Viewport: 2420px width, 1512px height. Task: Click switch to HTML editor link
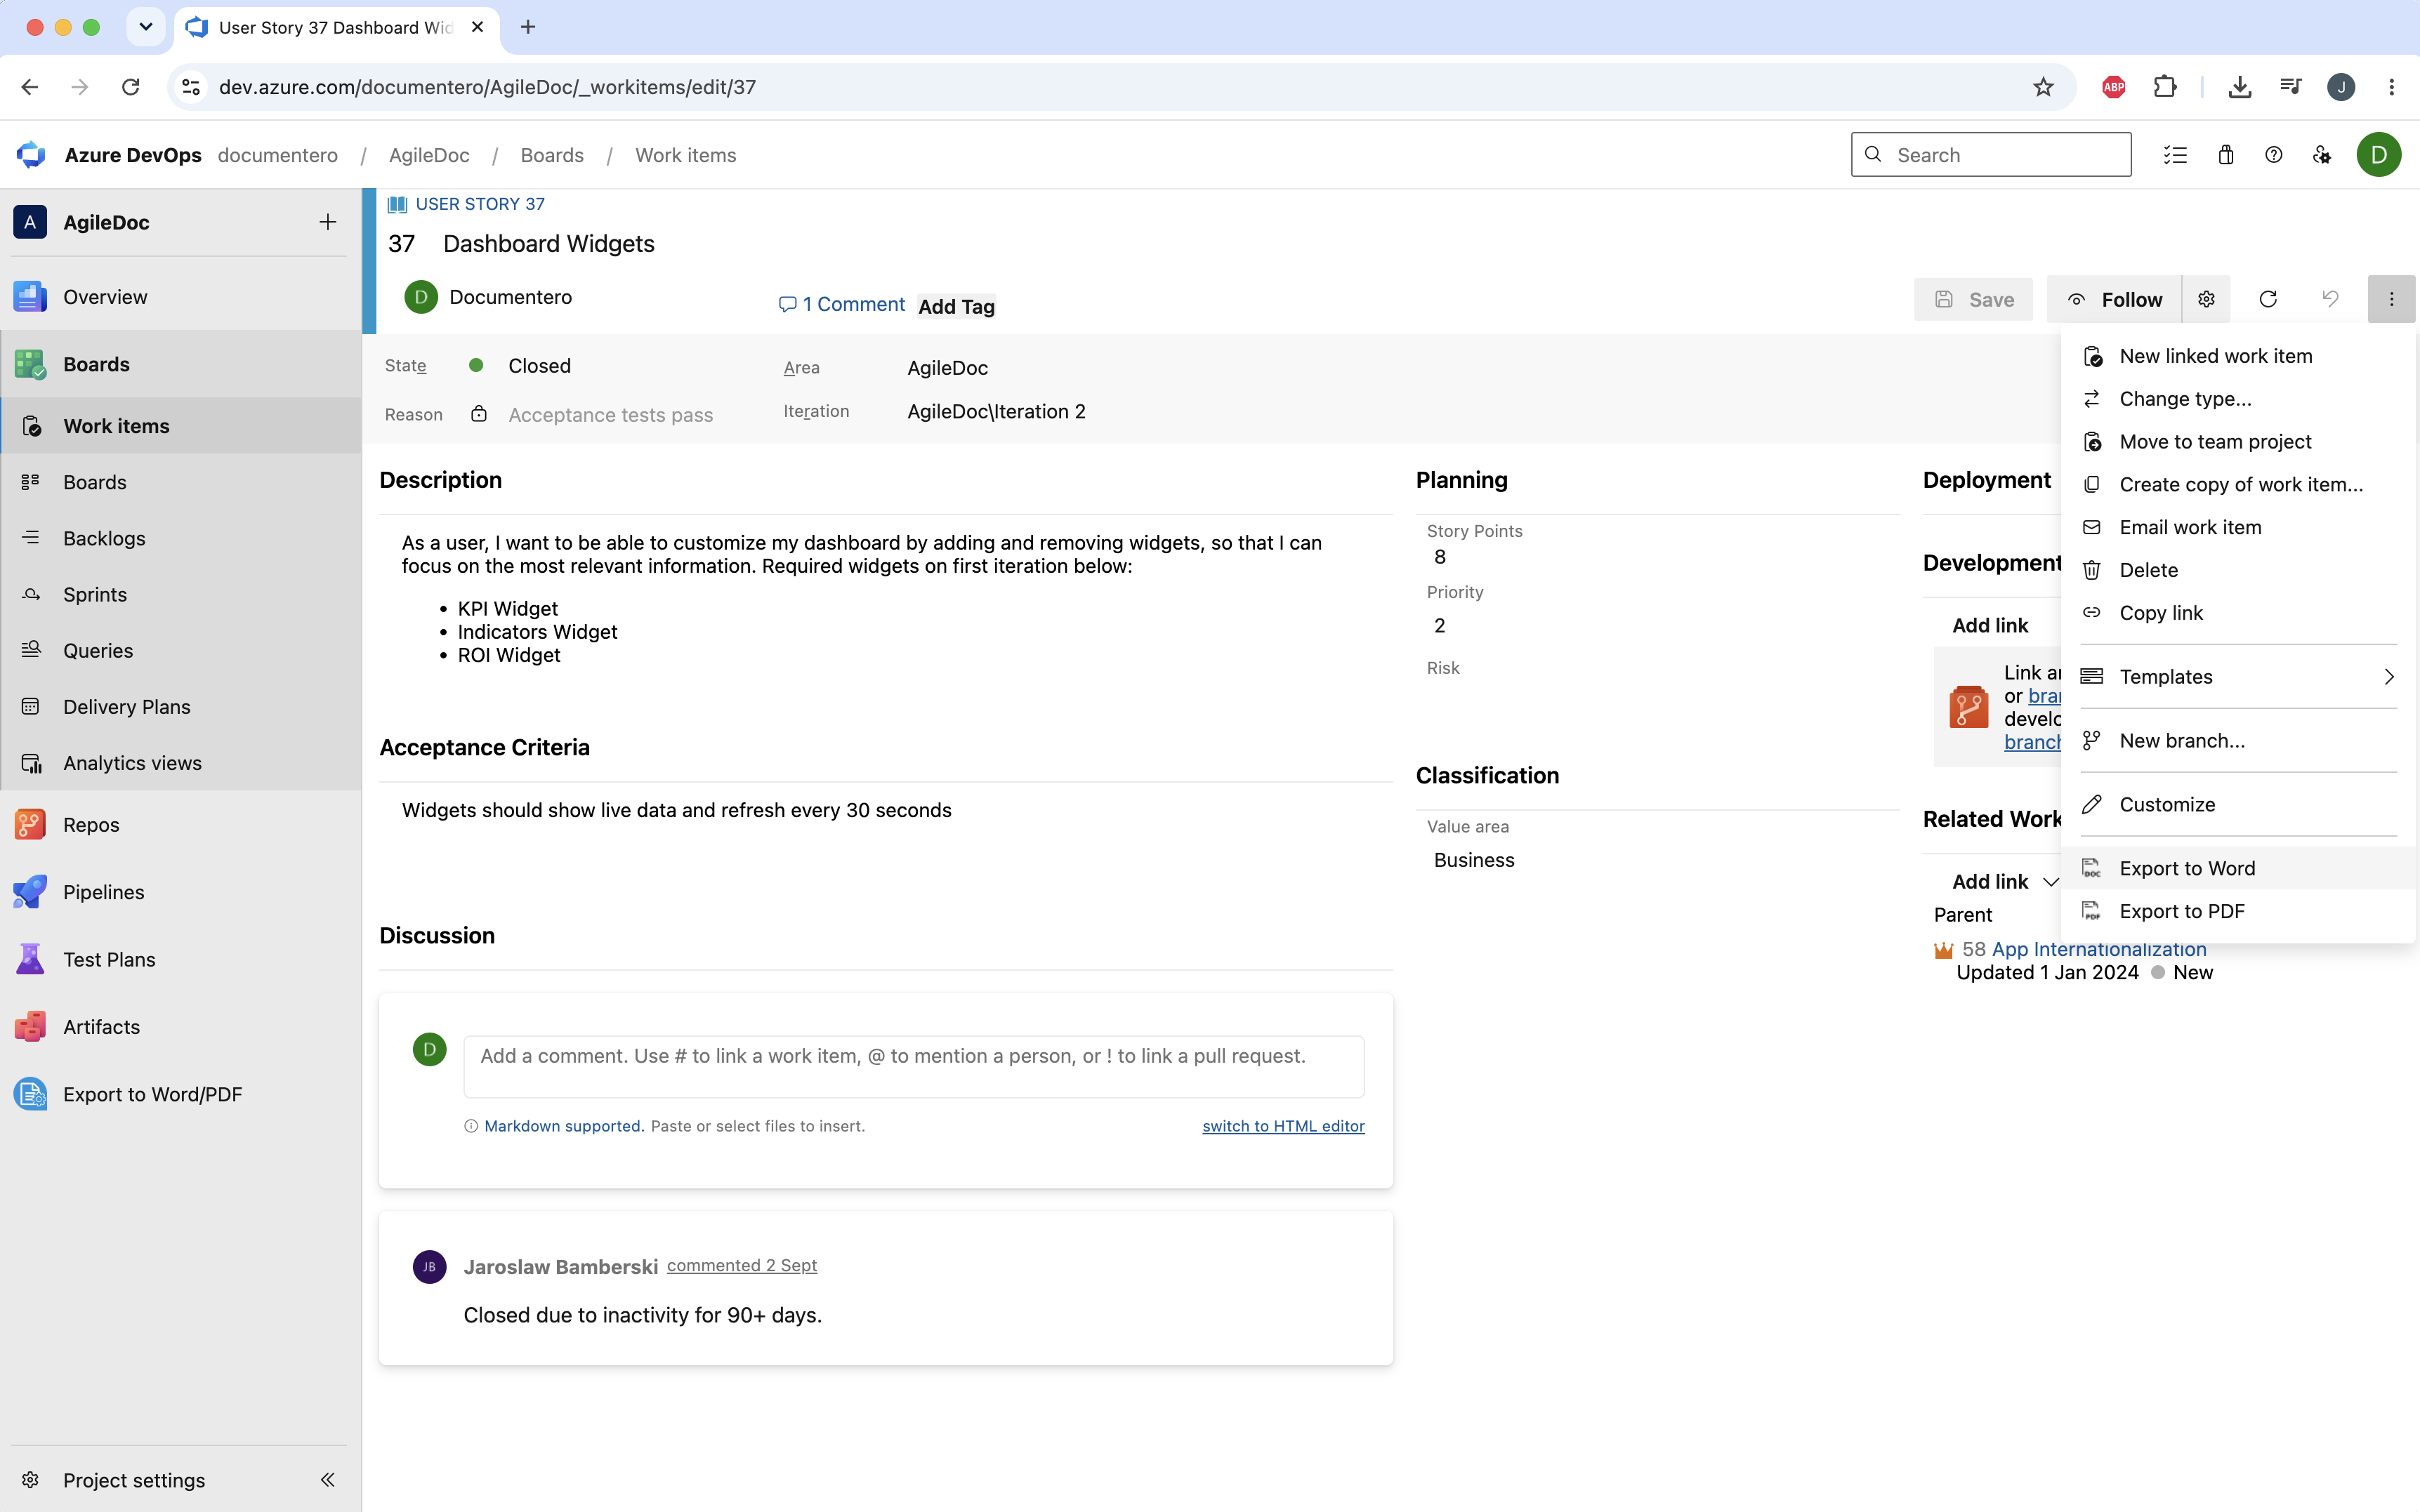click(1282, 1126)
